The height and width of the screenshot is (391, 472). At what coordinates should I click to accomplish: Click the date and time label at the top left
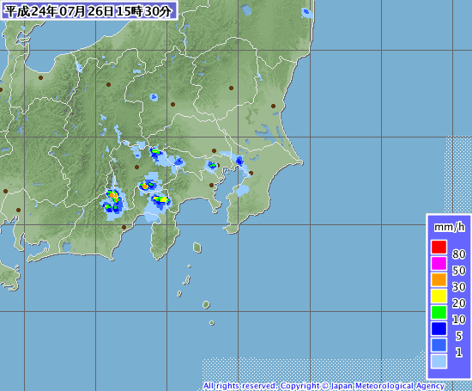[88, 11]
